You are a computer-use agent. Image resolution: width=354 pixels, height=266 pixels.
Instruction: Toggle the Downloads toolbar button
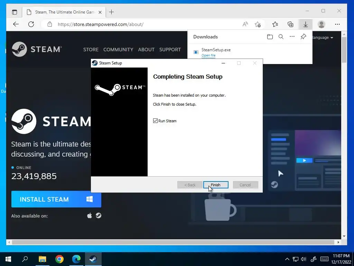pos(306,24)
